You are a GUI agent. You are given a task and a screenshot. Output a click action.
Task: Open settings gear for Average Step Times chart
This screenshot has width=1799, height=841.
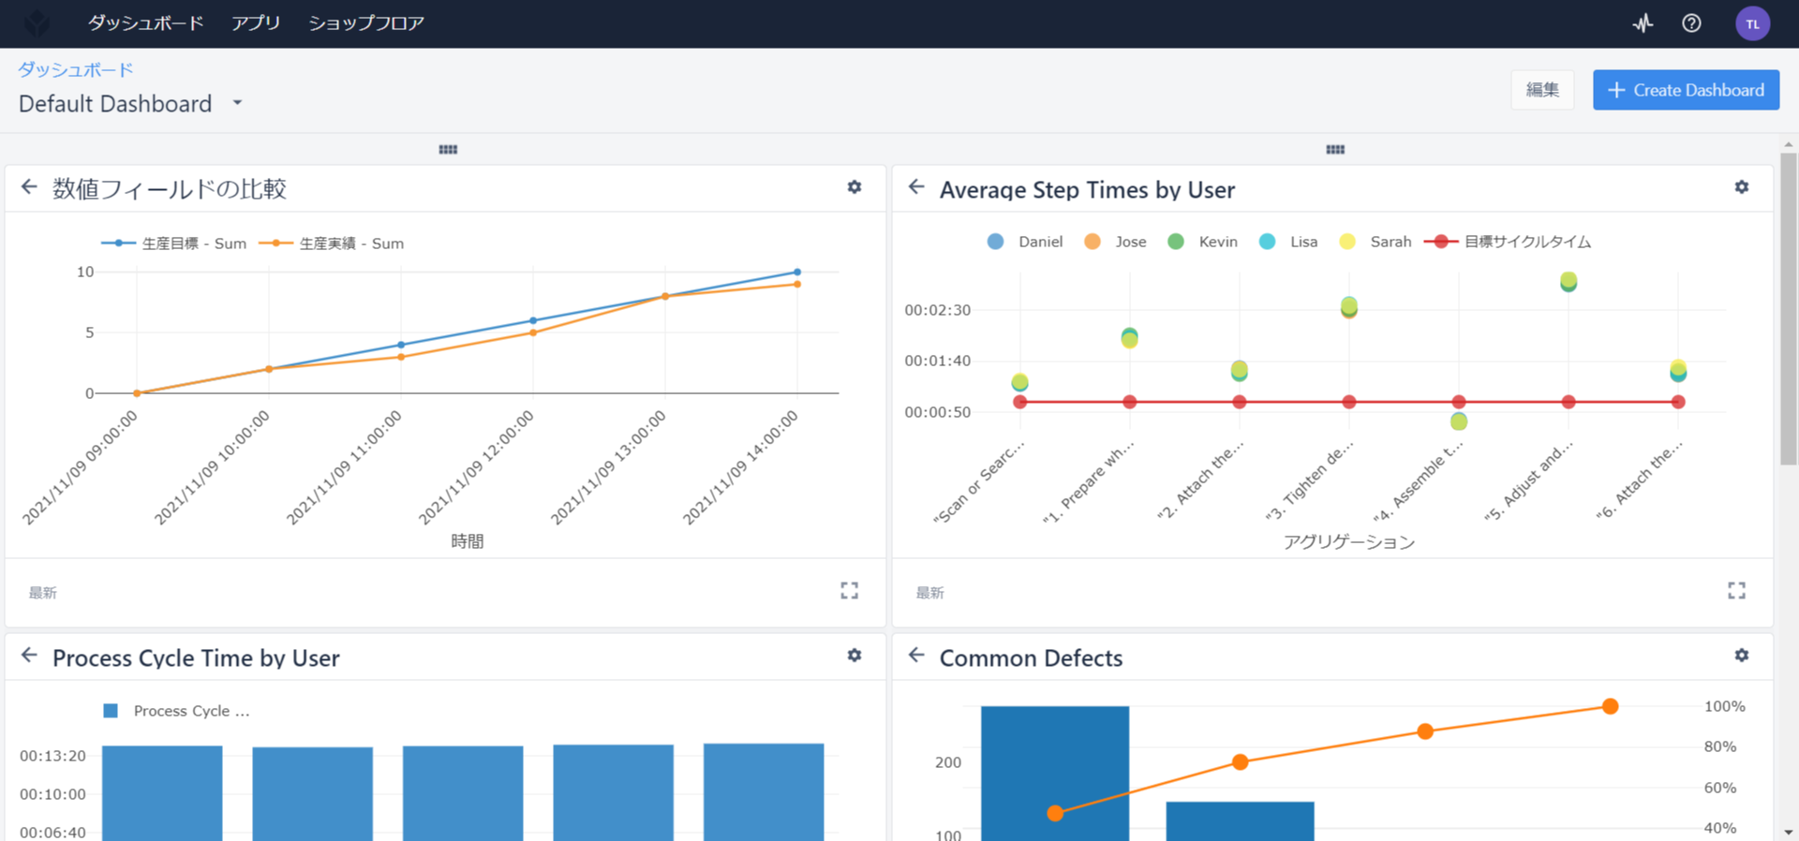coord(1742,187)
